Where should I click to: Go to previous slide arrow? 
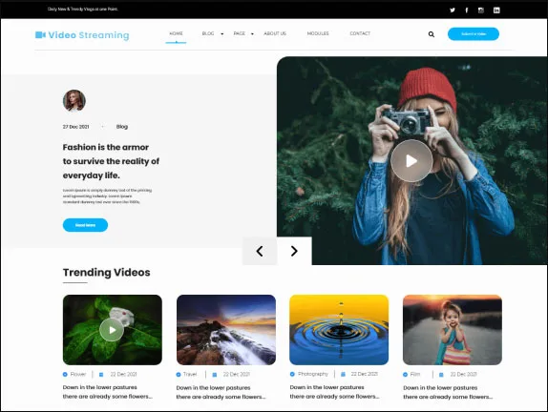coord(260,251)
